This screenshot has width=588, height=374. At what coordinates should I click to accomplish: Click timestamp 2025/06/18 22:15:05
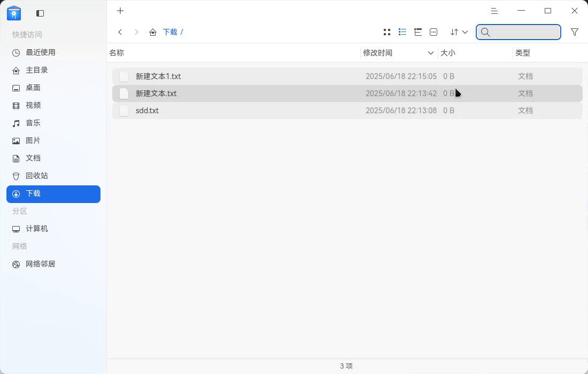[x=401, y=76]
